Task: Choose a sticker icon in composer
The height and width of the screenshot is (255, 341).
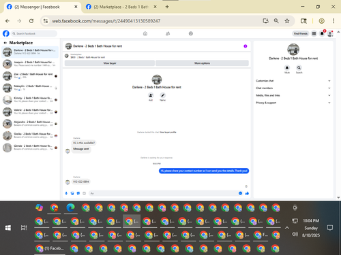Action: pos(78,193)
